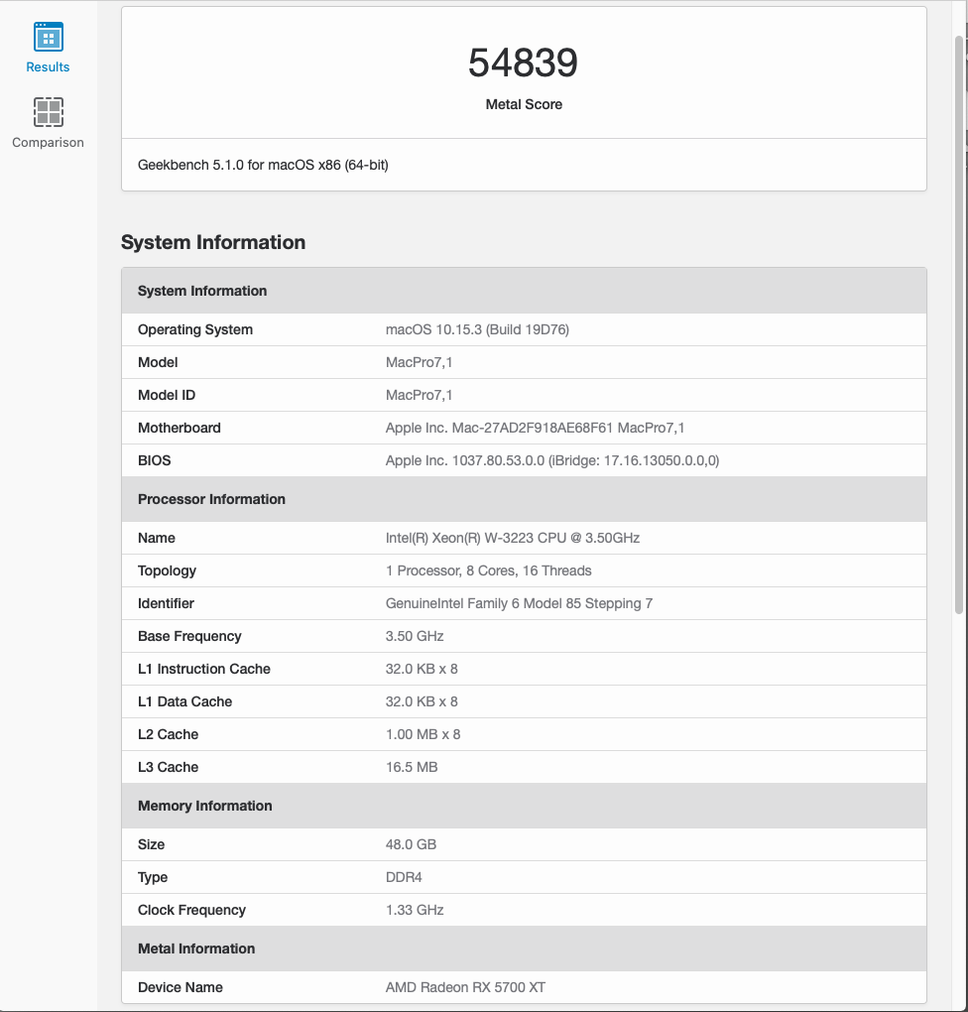Viewport: 968px width, 1012px height.
Task: Select the '3.50 GHz' base frequency value
Action: (415, 636)
